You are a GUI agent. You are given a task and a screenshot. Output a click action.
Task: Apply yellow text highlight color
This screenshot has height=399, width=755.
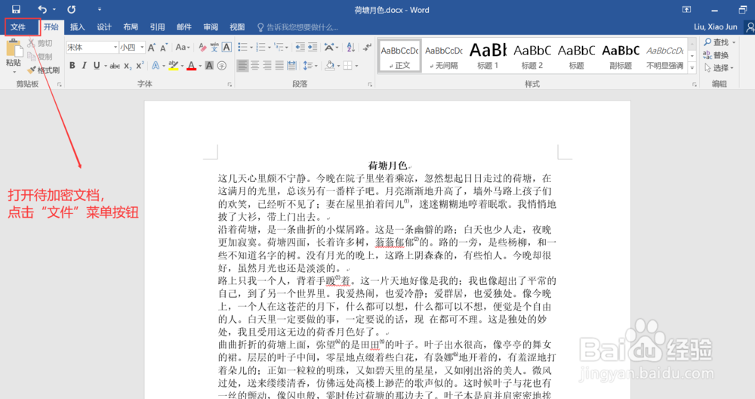(x=174, y=66)
